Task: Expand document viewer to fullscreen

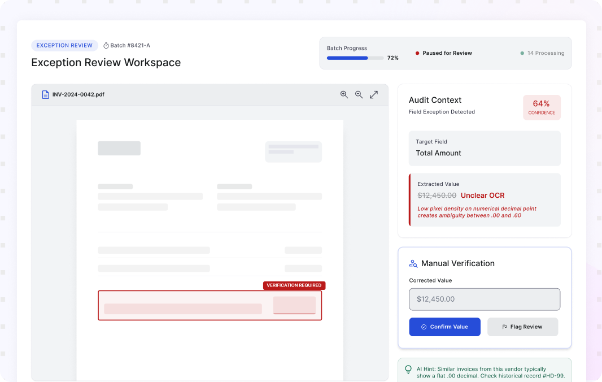Action: 373,94
